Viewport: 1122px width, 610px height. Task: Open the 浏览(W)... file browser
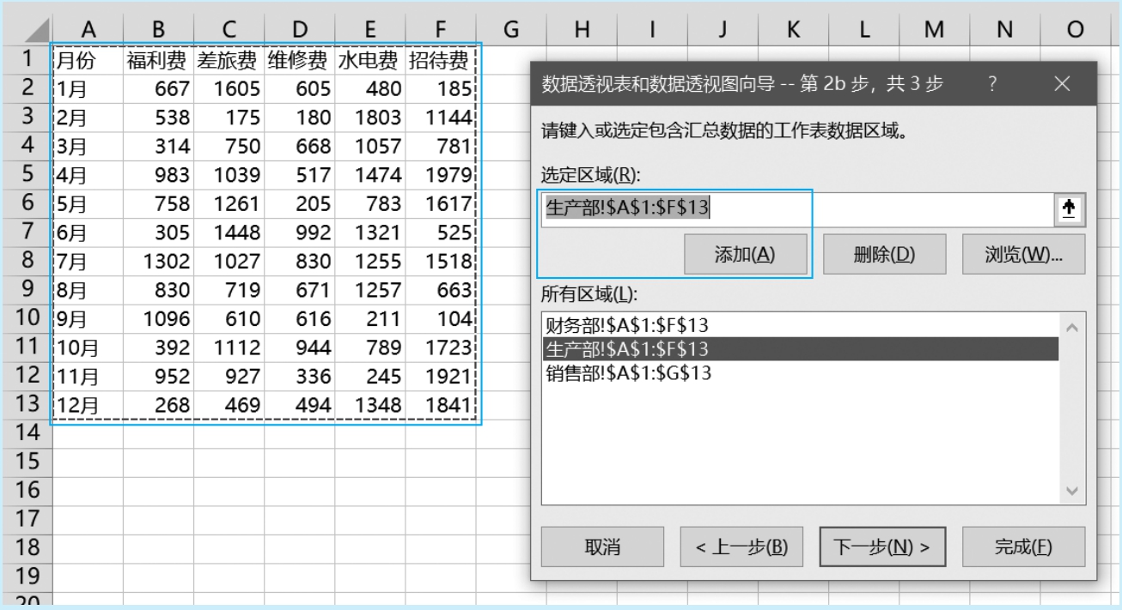pyautogui.click(x=1023, y=255)
